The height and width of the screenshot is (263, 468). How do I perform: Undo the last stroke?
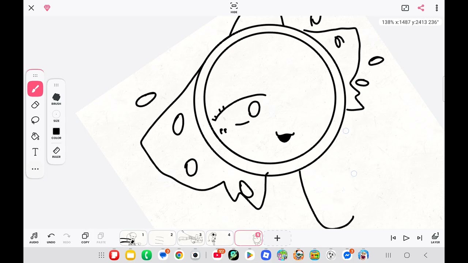coord(51,238)
